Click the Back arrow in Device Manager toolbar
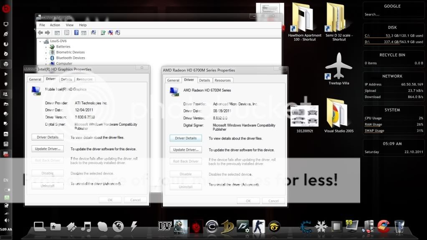 coord(40,33)
